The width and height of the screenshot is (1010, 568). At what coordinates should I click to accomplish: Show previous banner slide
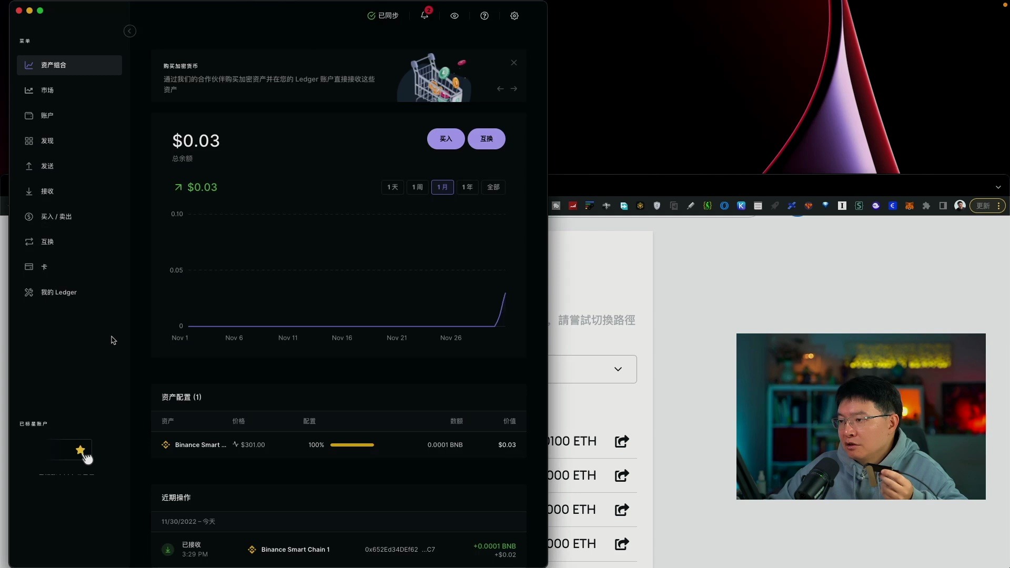(x=500, y=89)
